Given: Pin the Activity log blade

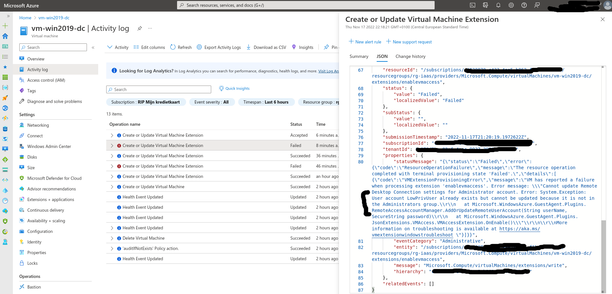Looking at the screenshot, I should [140, 28].
